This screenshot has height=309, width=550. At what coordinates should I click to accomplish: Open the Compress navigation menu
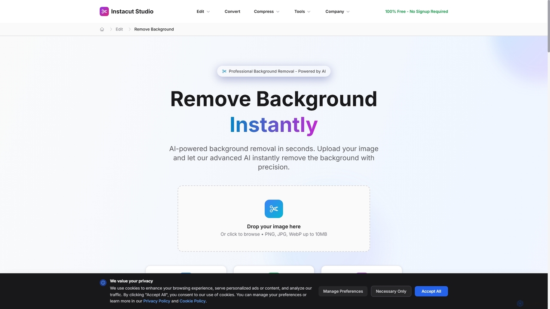pyautogui.click(x=267, y=12)
